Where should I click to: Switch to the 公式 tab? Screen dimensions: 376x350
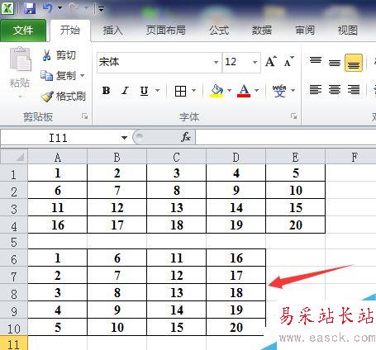point(219,31)
